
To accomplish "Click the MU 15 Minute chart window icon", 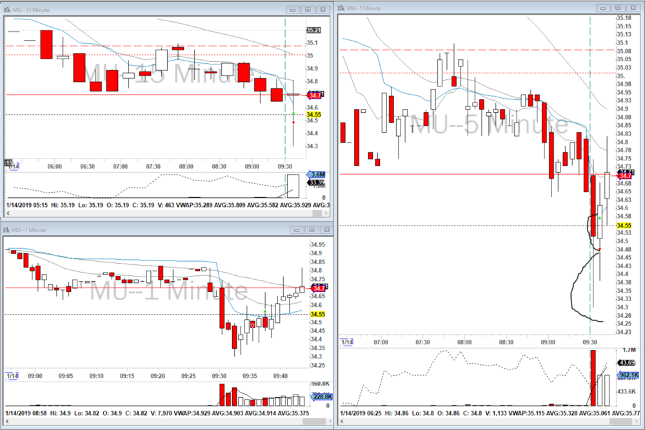I will [x=8, y=10].
